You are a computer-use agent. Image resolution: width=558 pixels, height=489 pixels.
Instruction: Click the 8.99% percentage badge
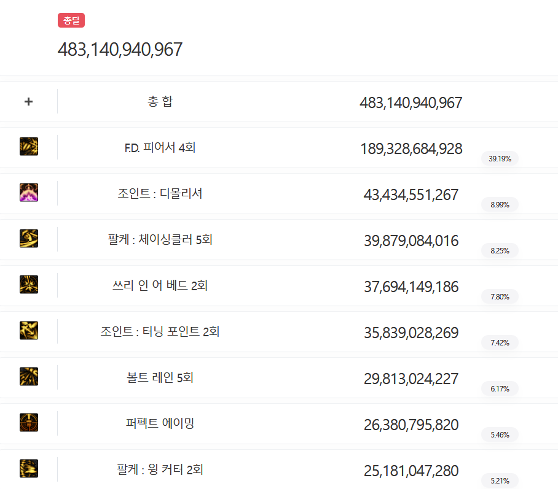coord(500,204)
